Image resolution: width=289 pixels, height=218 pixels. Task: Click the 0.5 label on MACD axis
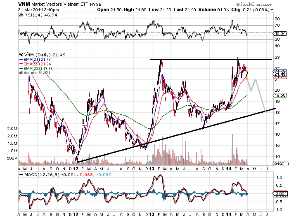tap(279, 186)
